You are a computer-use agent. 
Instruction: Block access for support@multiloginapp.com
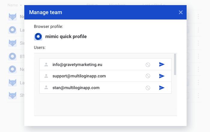tap(148, 76)
